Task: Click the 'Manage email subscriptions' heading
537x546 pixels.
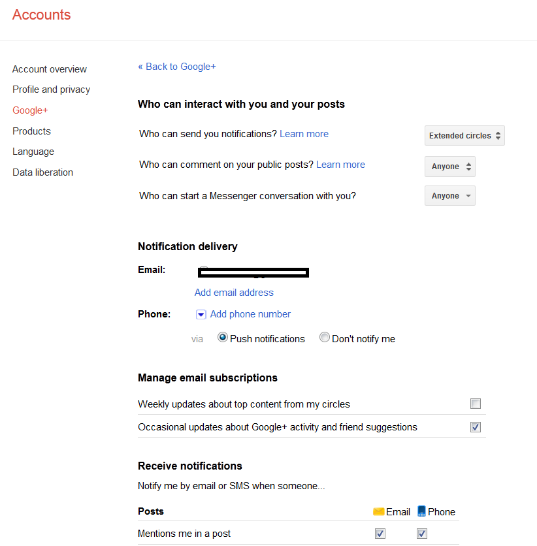Action: pos(208,377)
